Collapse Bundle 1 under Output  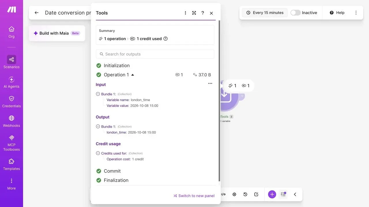(x=98, y=126)
